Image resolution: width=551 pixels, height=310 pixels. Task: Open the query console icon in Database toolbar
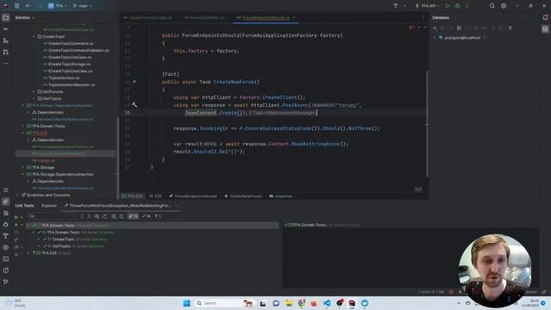click(459, 28)
